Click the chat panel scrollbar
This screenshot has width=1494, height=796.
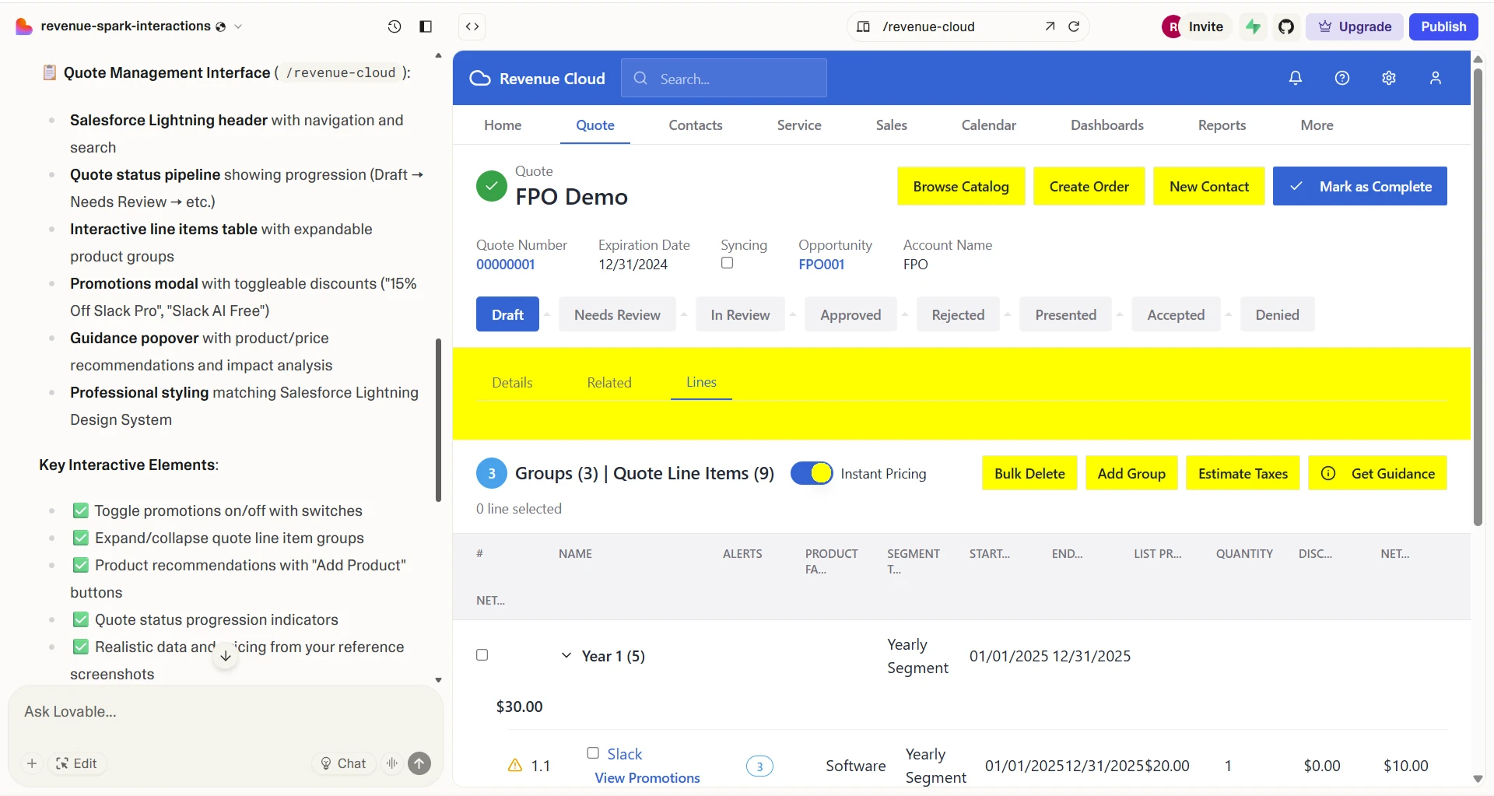(438, 420)
